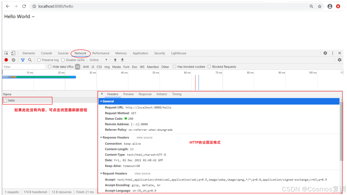Open the Online throttling dropdown
The height and width of the screenshot is (195, 347).
[98, 60]
